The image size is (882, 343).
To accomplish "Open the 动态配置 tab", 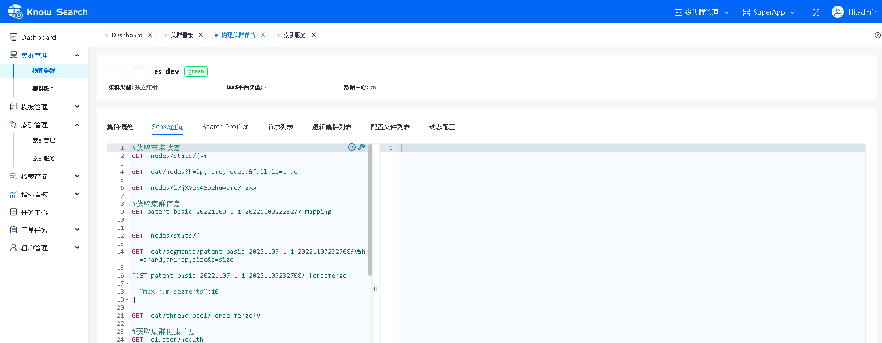I will (442, 127).
